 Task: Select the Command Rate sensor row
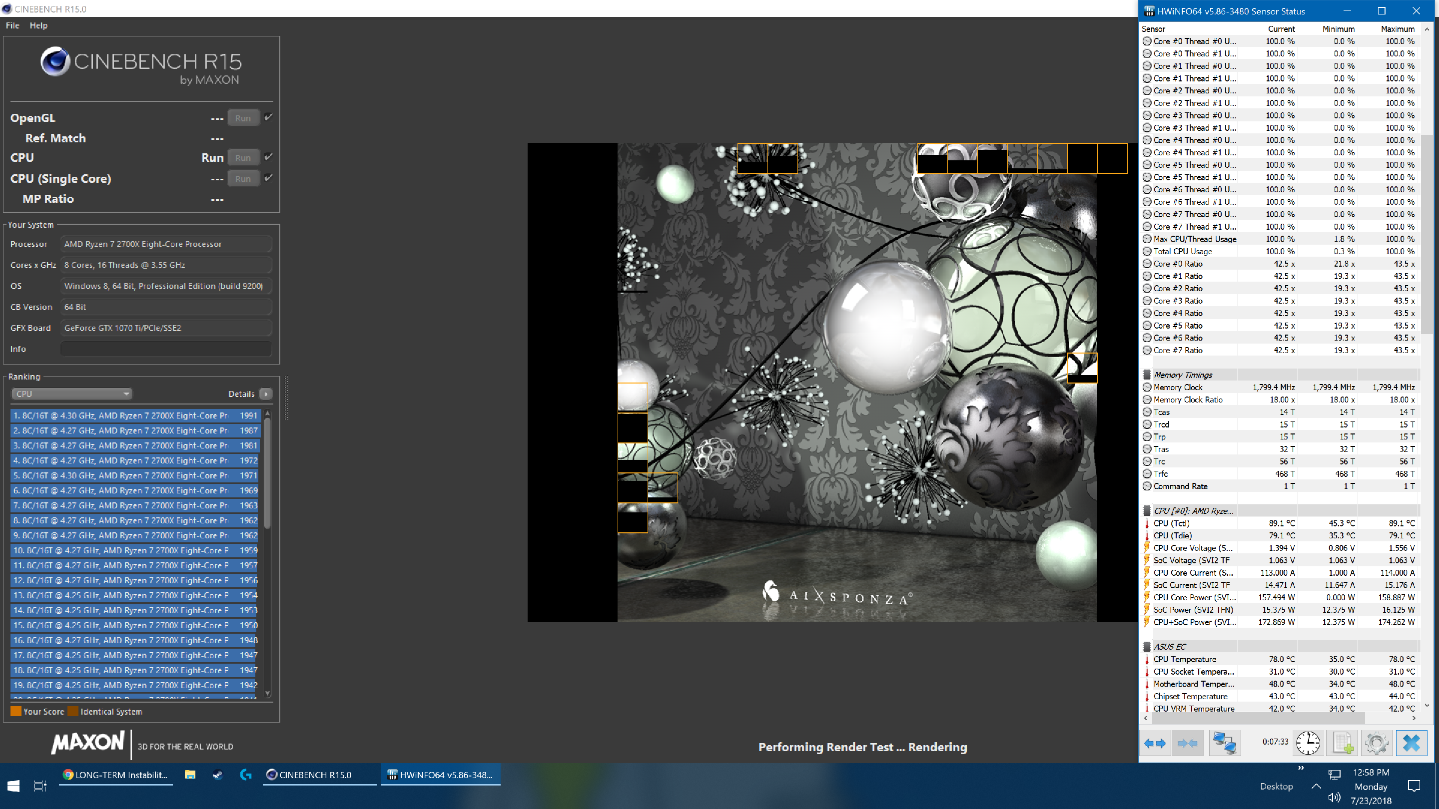coord(1279,486)
